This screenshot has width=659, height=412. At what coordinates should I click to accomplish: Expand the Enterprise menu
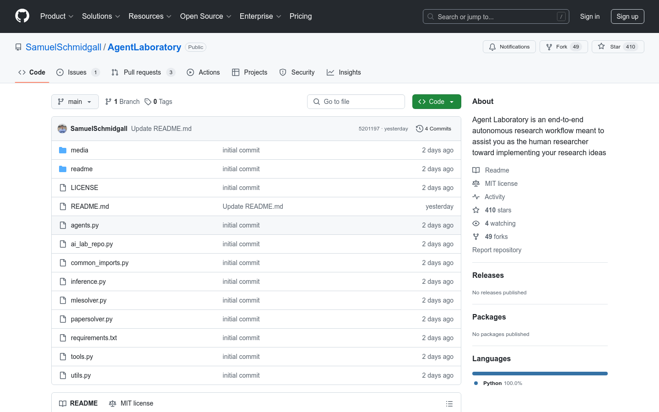pos(260,16)
